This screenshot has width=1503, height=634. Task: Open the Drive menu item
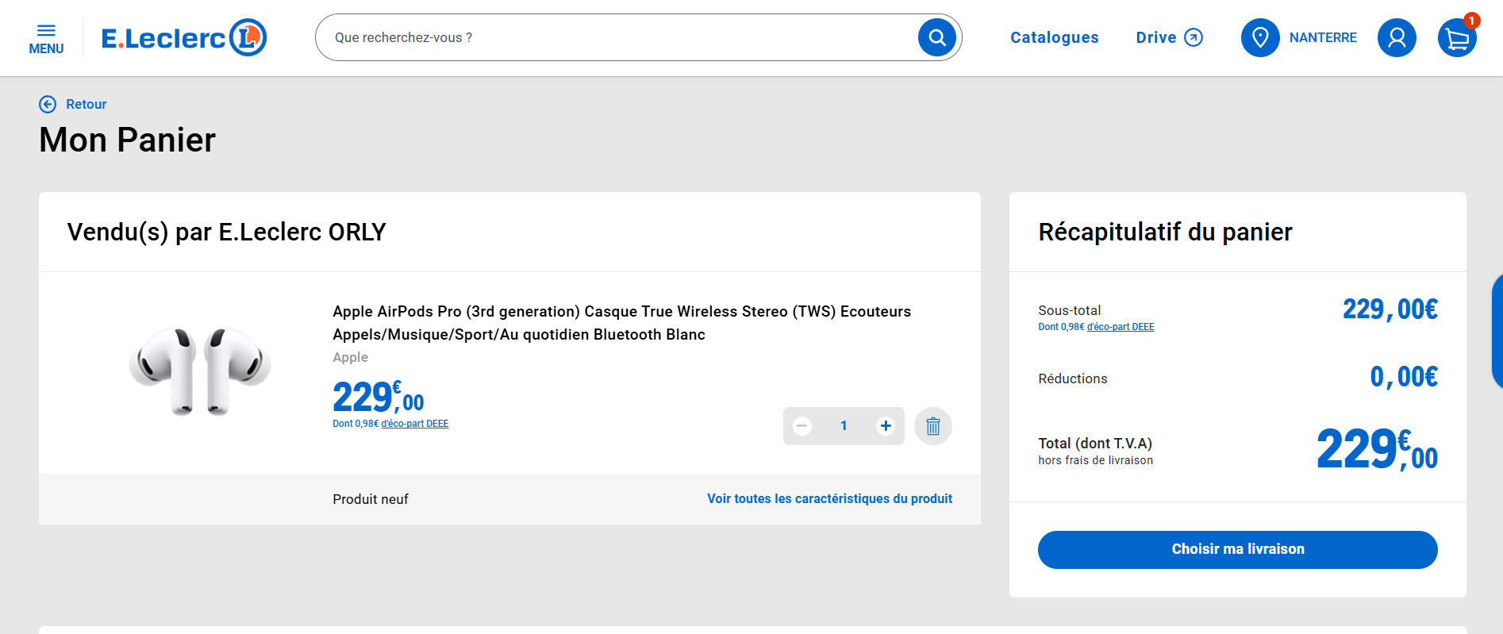pos(1156,37)
